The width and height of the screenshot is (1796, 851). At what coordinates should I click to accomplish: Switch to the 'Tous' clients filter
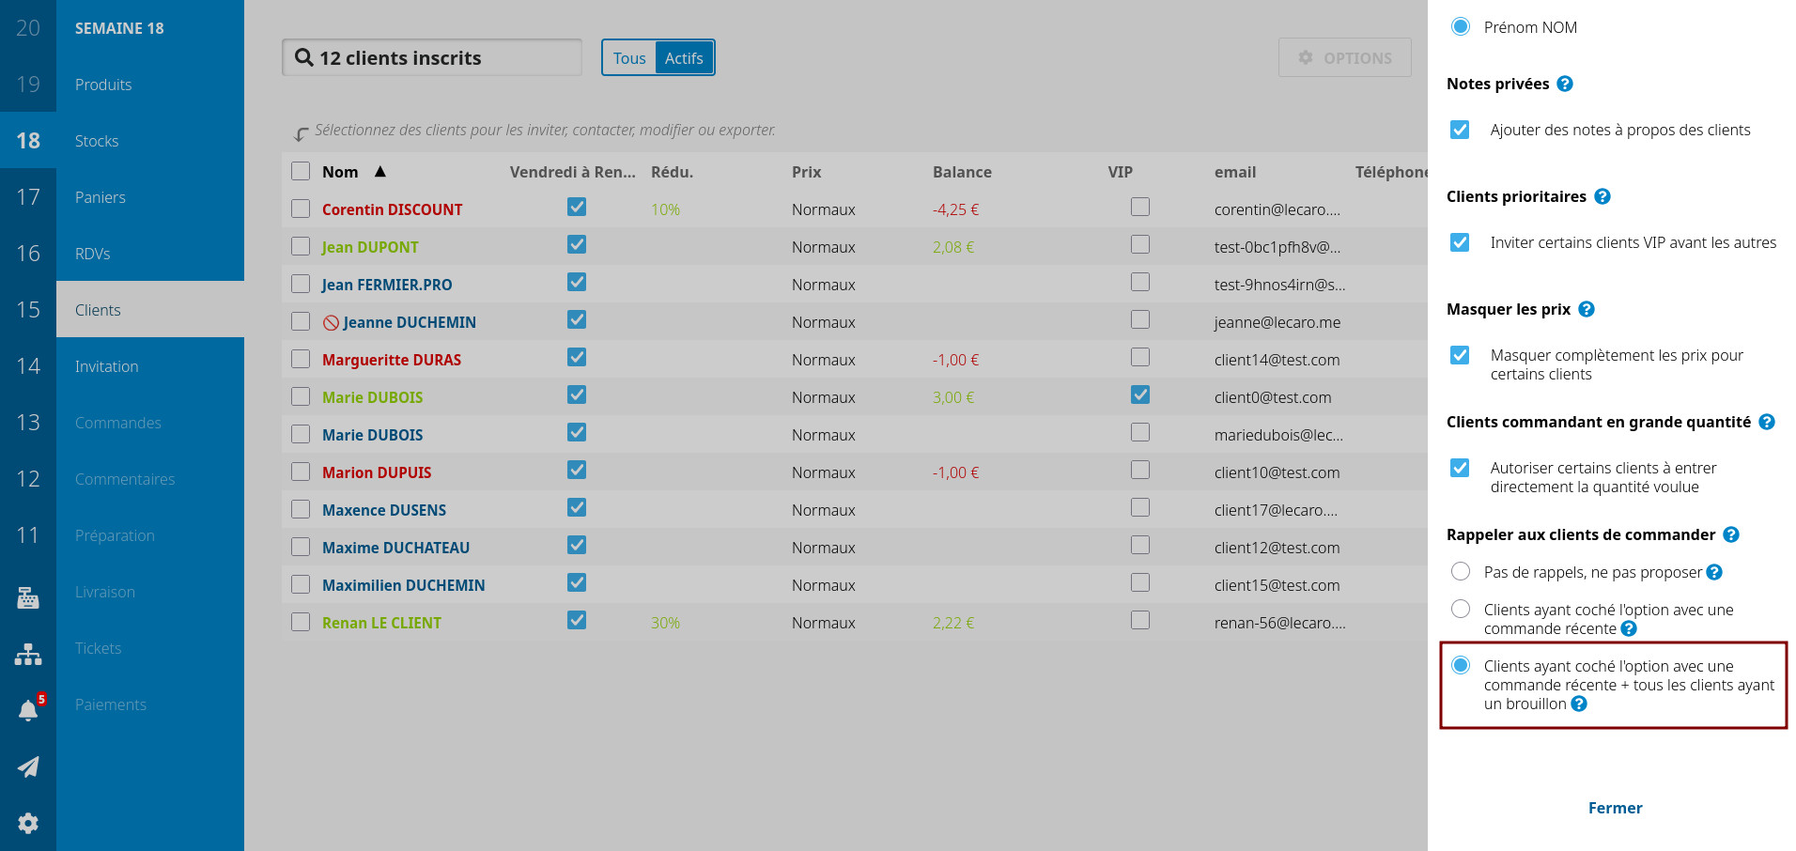(629, 58)
